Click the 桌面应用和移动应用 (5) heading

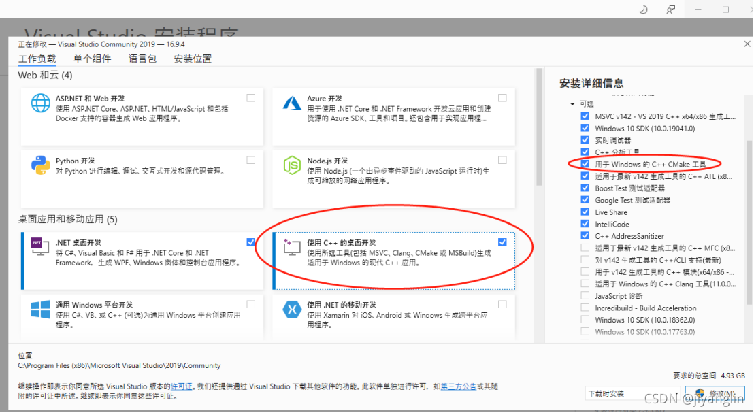68,219
